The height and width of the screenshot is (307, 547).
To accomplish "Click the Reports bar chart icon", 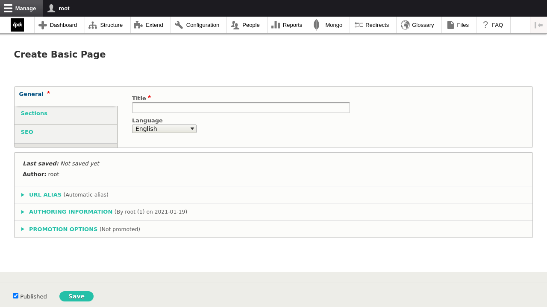I will coord(276,25).
